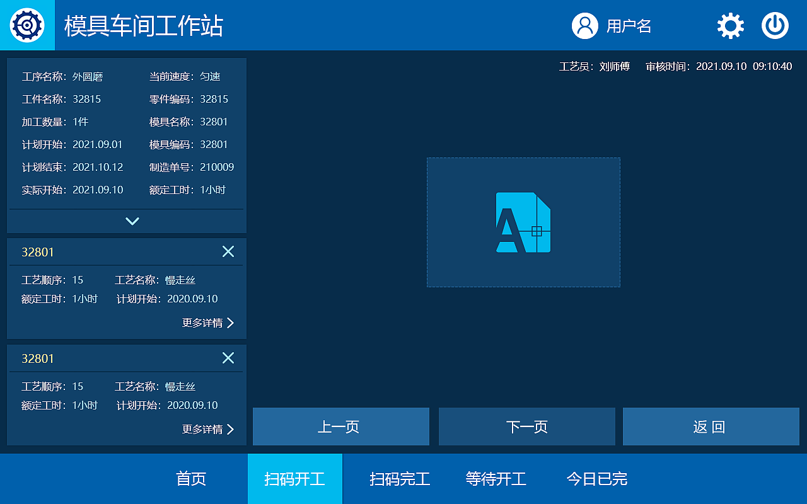807x504 pixels.
Task: Go to the 首页 tab
Action: click(190, 479)
